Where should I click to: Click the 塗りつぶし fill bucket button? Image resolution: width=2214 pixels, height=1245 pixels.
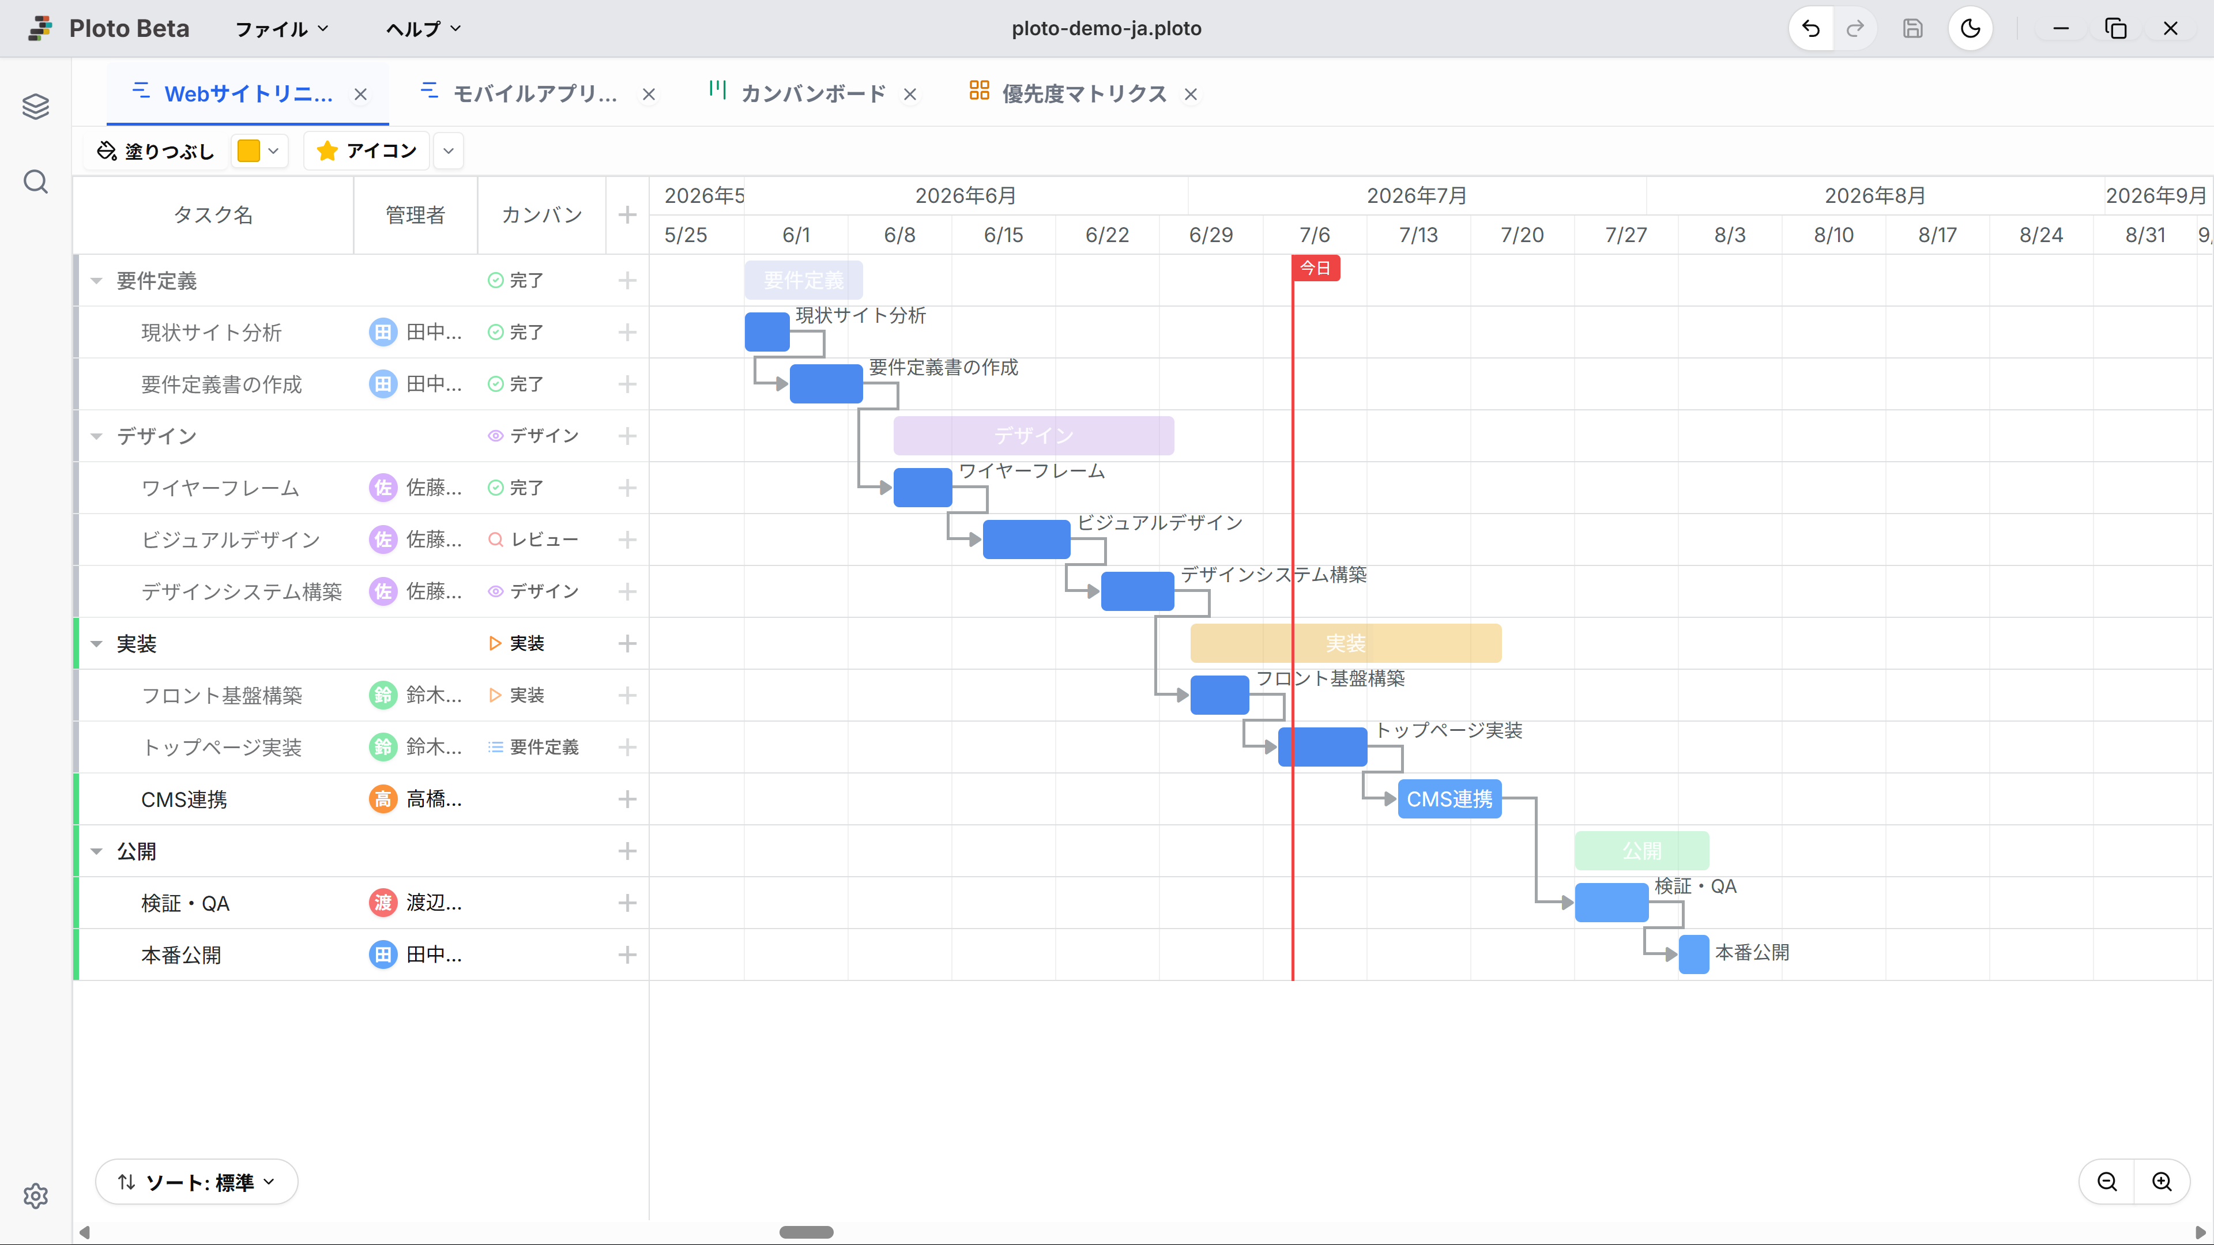156,151
